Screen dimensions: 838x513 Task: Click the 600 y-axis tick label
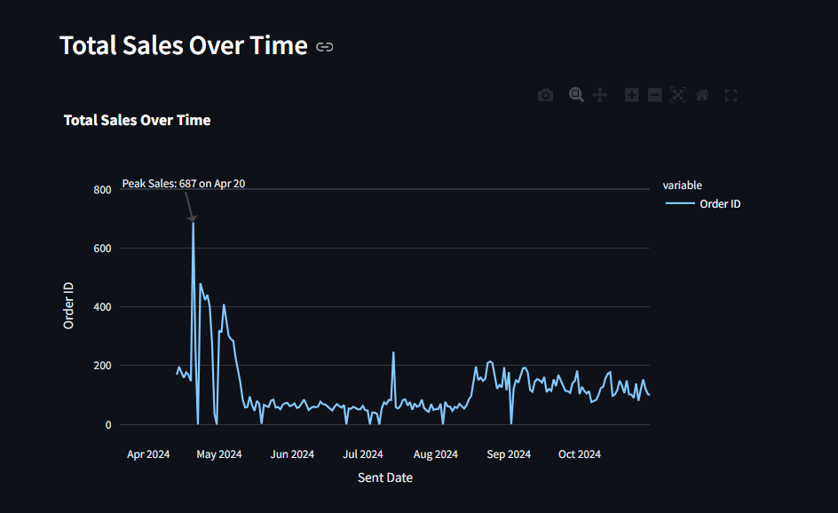102,249
